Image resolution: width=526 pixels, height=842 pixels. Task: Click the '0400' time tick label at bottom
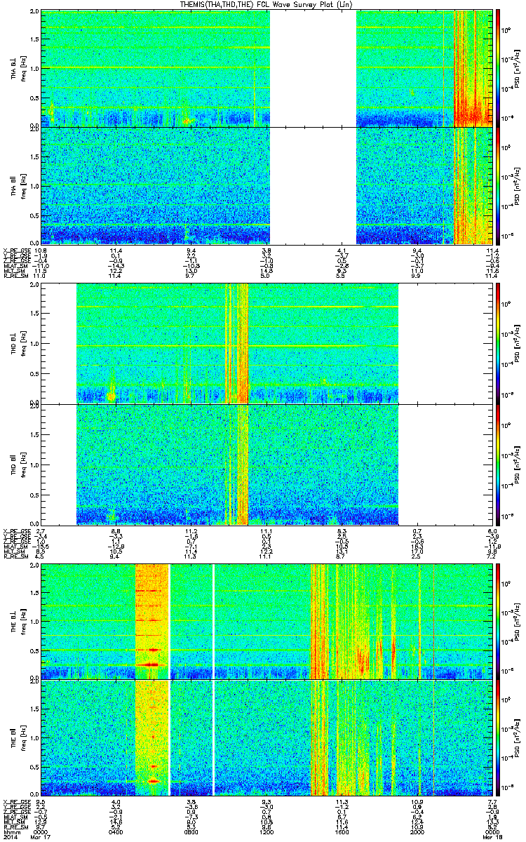tap(116, 832)
